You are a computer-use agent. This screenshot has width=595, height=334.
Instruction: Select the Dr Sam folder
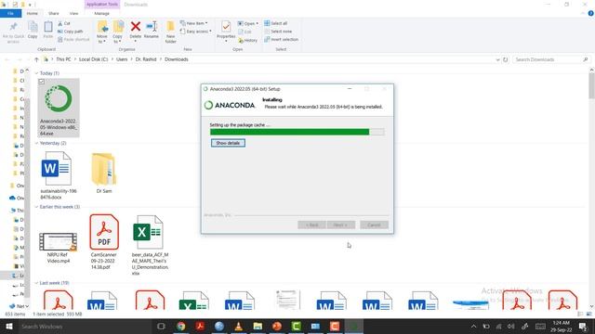click(x=104, y=173)
